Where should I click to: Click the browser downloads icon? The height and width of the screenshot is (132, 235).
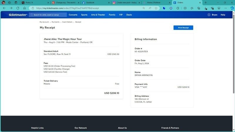205,8
